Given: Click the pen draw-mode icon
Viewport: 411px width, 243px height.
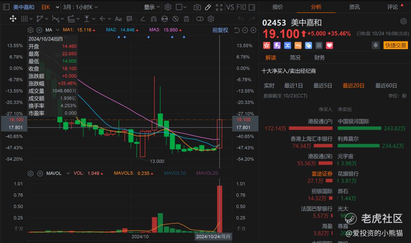Looking at the screenshot, I should [208, 7].
